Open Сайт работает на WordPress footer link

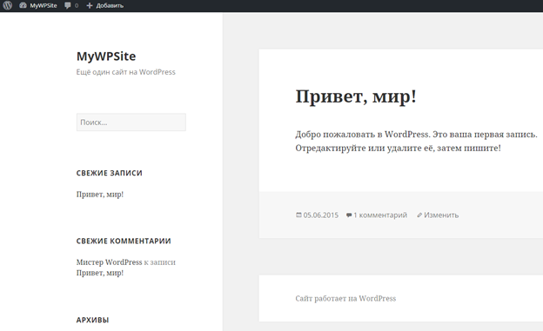tap(345, 299)
